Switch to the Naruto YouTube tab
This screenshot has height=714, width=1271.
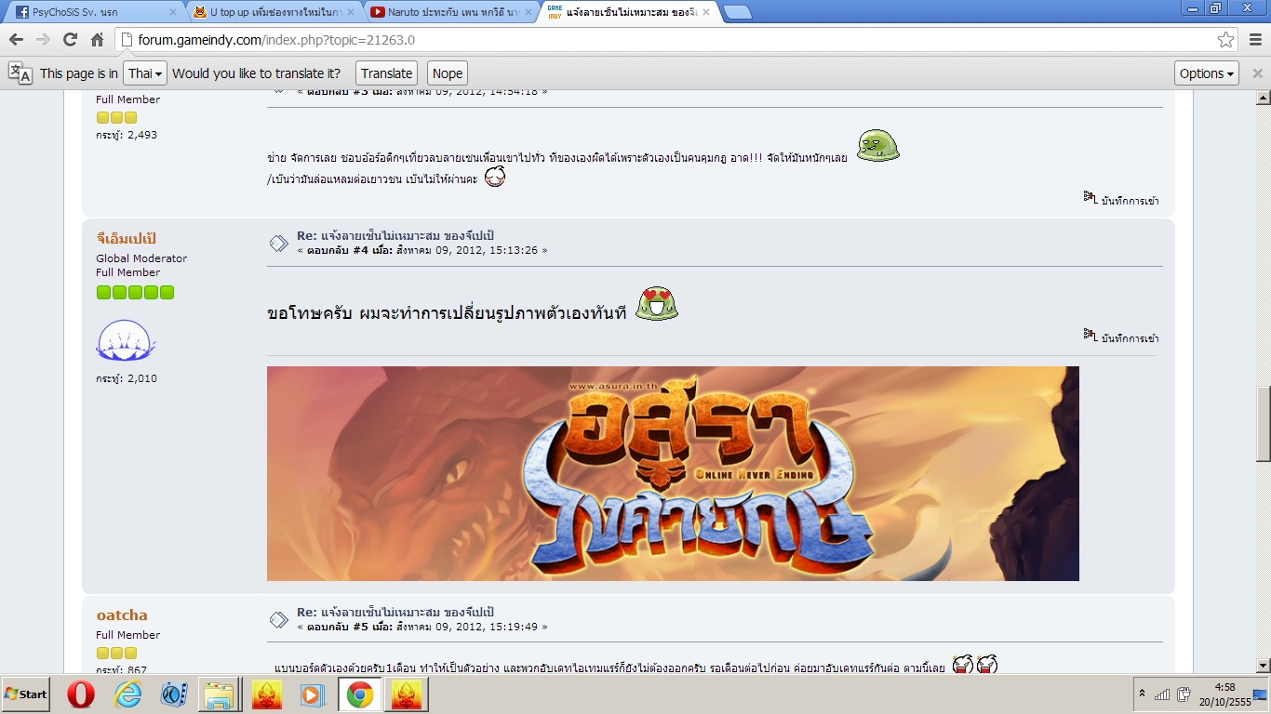click(448, 12)
